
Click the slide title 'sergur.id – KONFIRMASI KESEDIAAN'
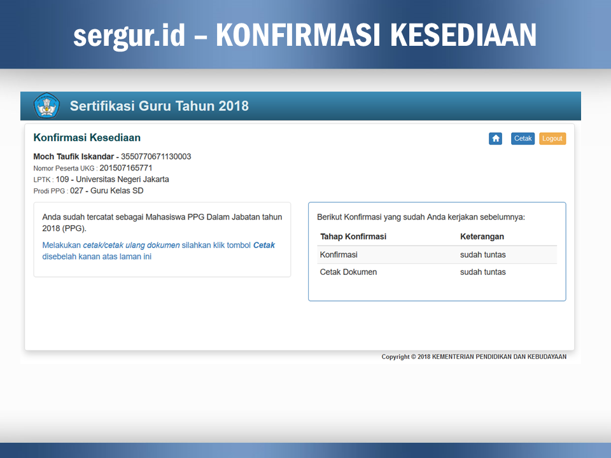point(305,36)
